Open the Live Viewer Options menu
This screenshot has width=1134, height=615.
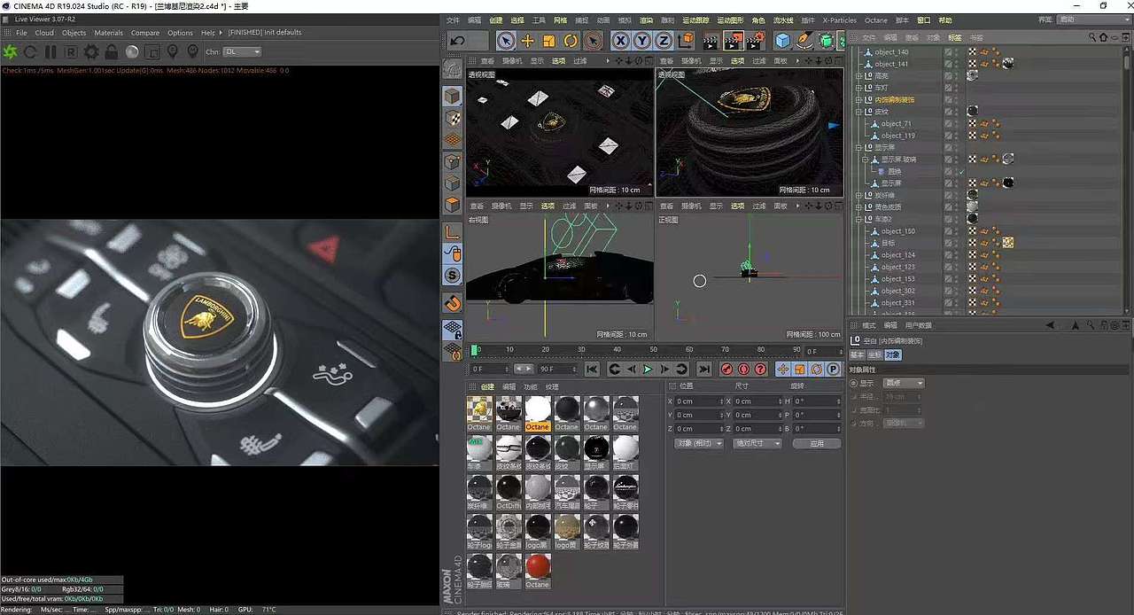[180, 33]
